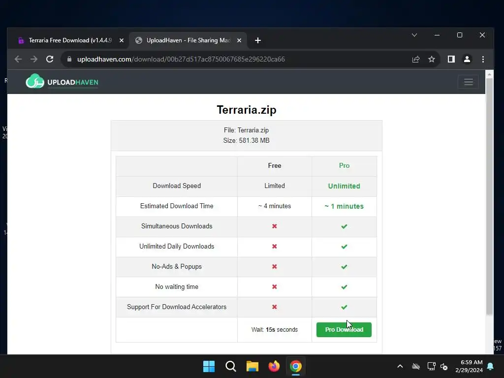Click 'Simultaneous Downloads' row label

(x=177, y=226)
